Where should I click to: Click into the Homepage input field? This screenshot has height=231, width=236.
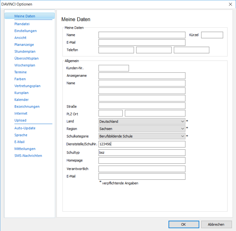[142, 160]
